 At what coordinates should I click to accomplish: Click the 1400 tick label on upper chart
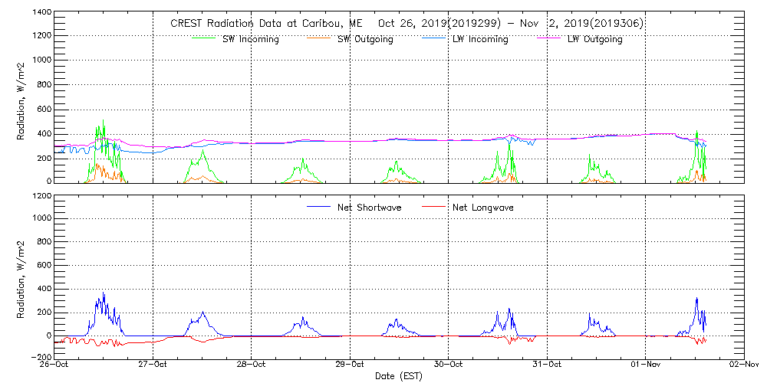pos(41,14)
